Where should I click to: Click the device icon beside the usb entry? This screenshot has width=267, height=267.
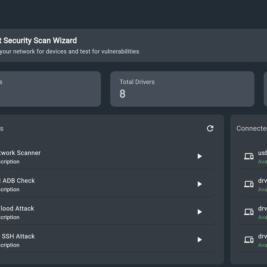click(249, 157)
